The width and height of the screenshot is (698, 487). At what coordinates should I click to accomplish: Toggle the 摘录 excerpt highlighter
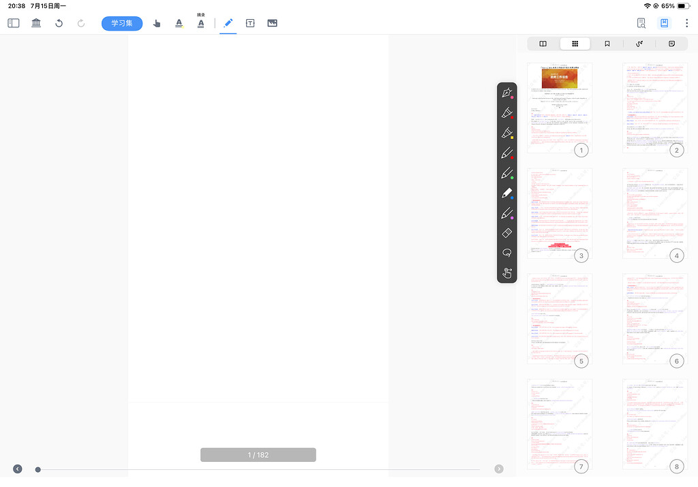coord(201,22)
